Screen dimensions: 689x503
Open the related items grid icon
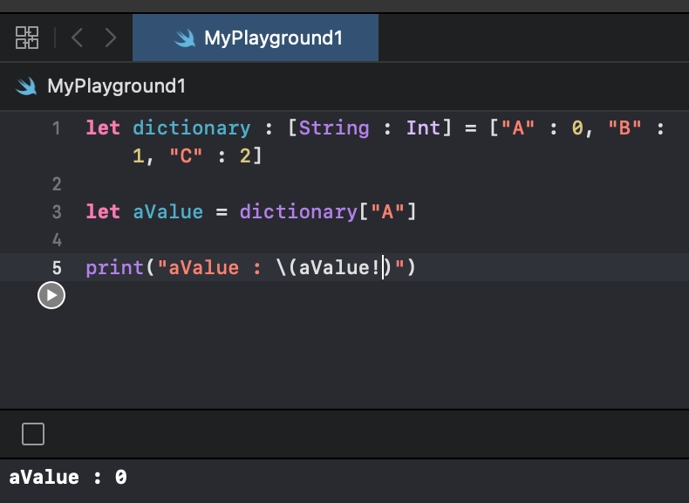(x=27, y=38)
